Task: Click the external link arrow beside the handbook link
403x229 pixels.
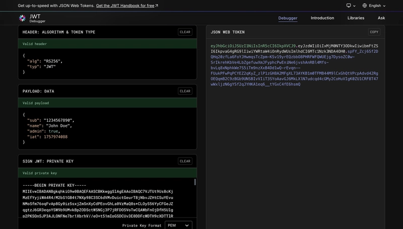Action: click(x=157, y=6)
